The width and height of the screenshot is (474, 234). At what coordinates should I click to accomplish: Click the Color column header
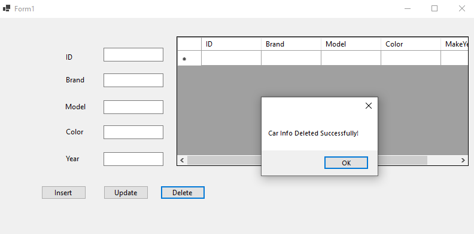[x=411, y=44]
